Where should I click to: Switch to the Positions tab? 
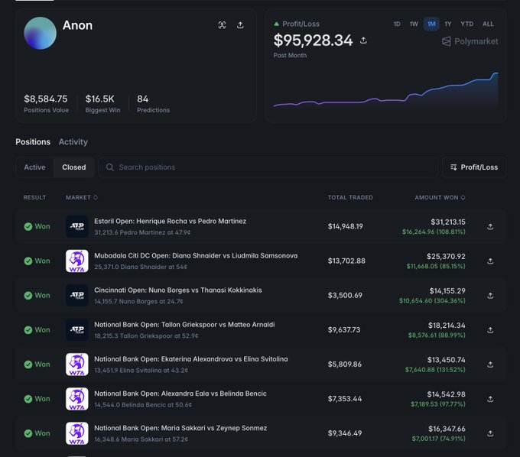point(33,142)
